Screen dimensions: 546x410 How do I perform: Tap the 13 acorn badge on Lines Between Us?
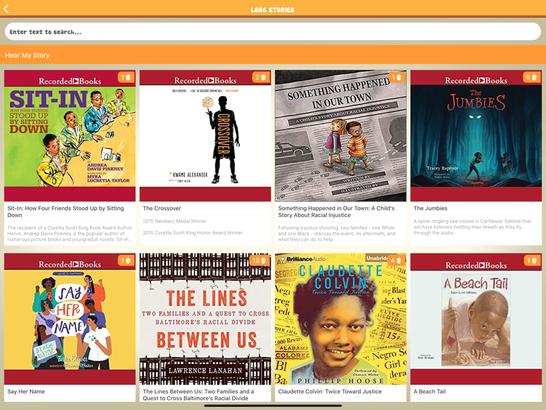(259, 260)
